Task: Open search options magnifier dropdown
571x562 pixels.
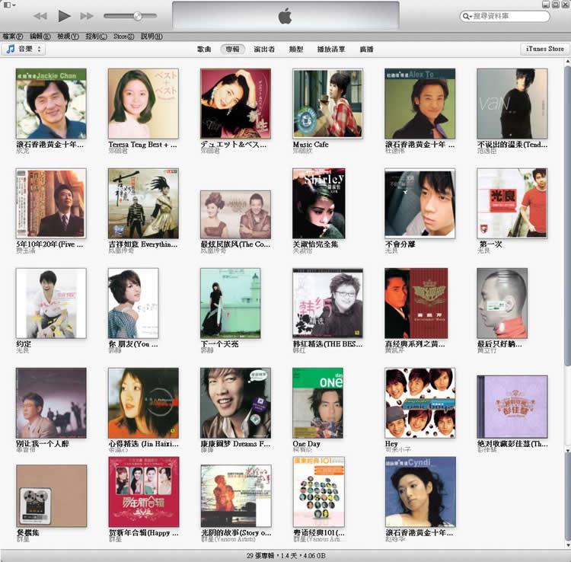Action: pyautogui.click(x=466, y=16)
